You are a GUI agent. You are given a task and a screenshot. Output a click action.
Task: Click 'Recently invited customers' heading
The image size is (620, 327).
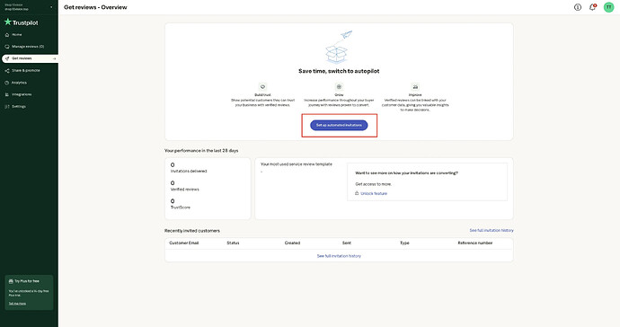pos(192,231)
